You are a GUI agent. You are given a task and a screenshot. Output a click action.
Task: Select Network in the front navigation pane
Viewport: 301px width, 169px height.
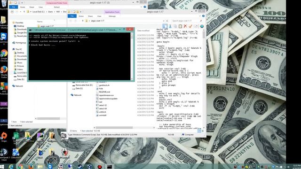(x=76, y=95)
